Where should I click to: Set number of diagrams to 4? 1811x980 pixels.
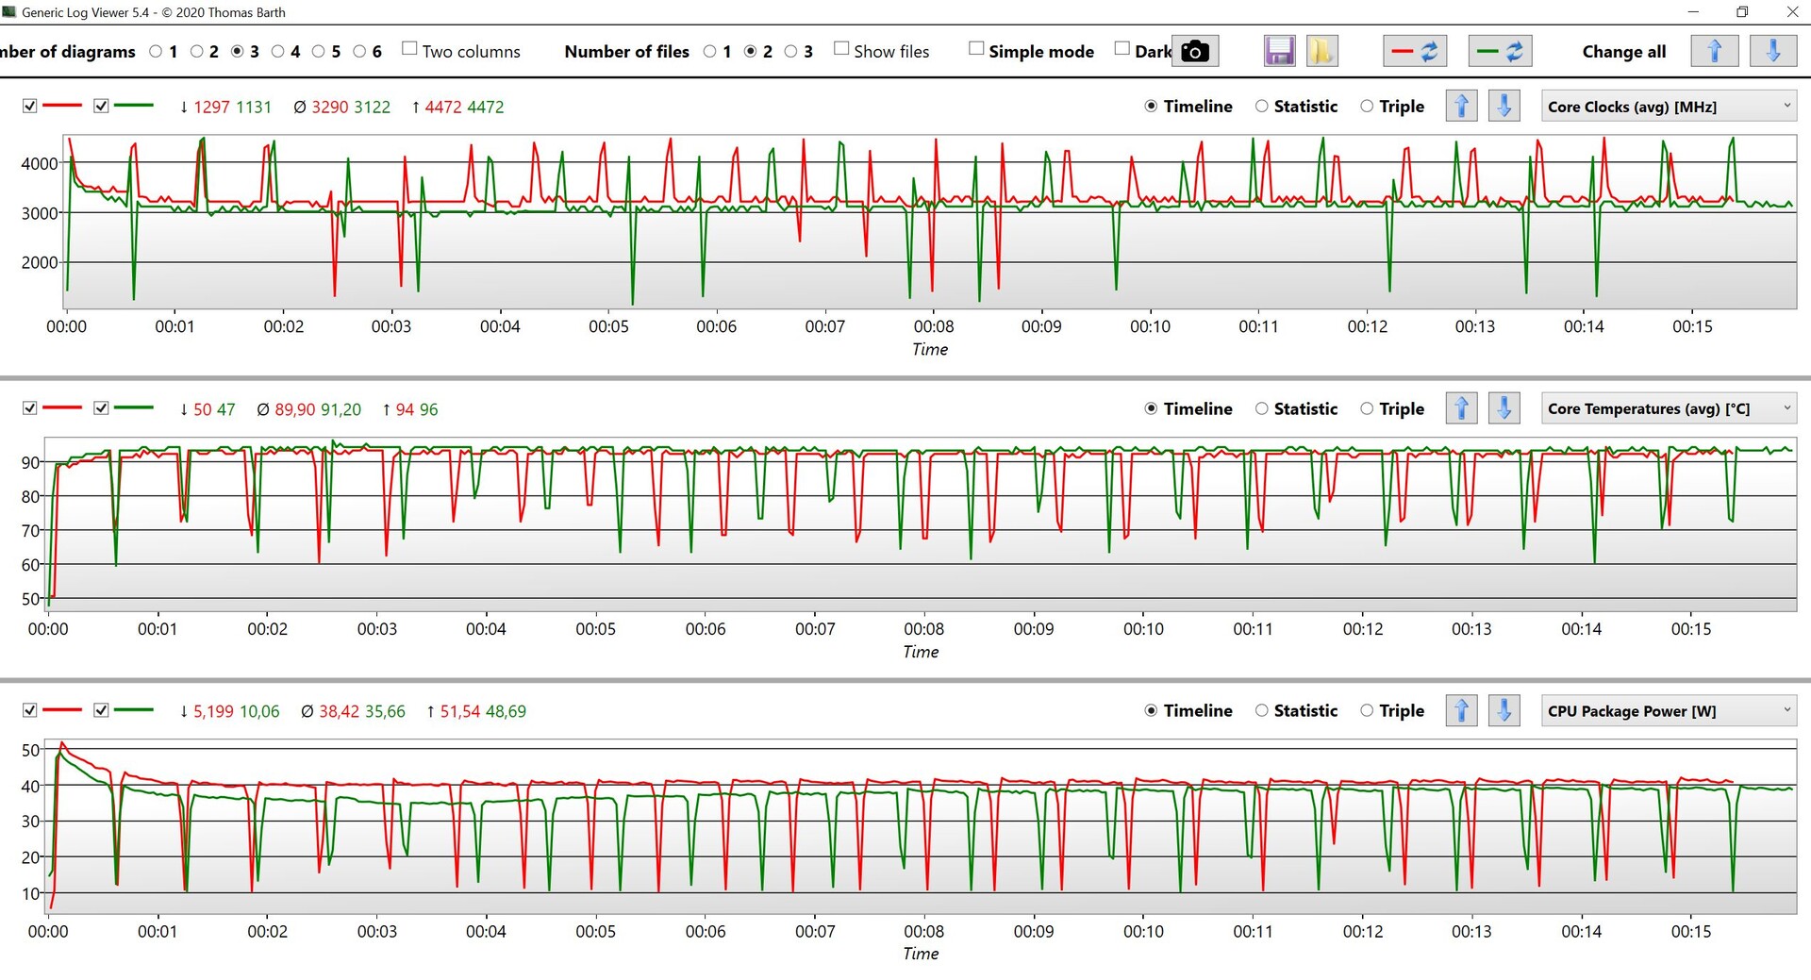point(278,52)
